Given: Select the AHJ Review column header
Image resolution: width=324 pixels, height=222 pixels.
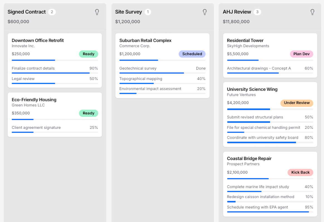Looking at the screenshot, I should 237,12.
